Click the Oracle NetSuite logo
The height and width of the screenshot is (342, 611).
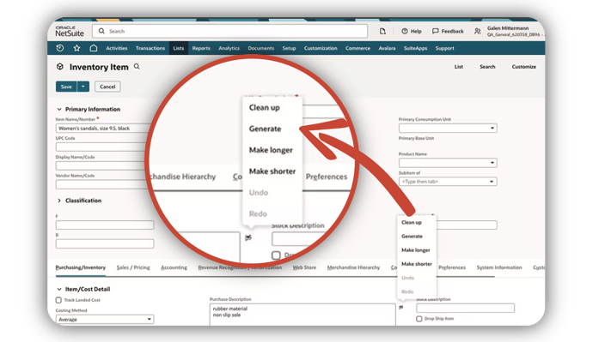pyautogui.click(x=70, y=31)
